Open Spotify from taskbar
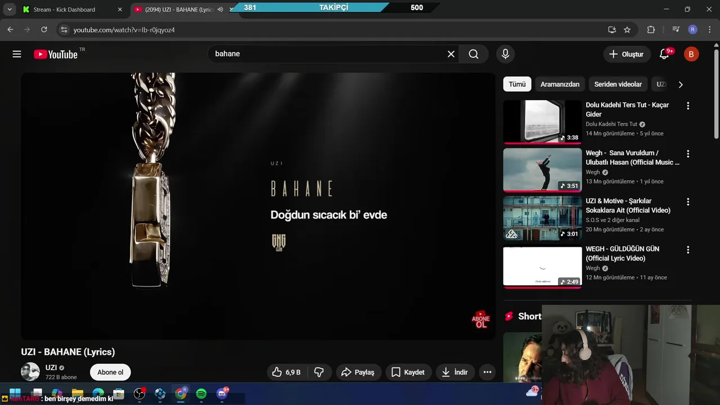 pyautogui.click(x=201, y=394)
